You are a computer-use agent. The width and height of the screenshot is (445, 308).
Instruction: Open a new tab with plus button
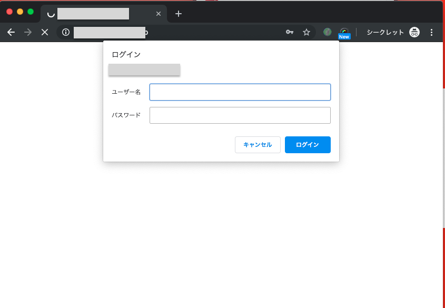179,14
